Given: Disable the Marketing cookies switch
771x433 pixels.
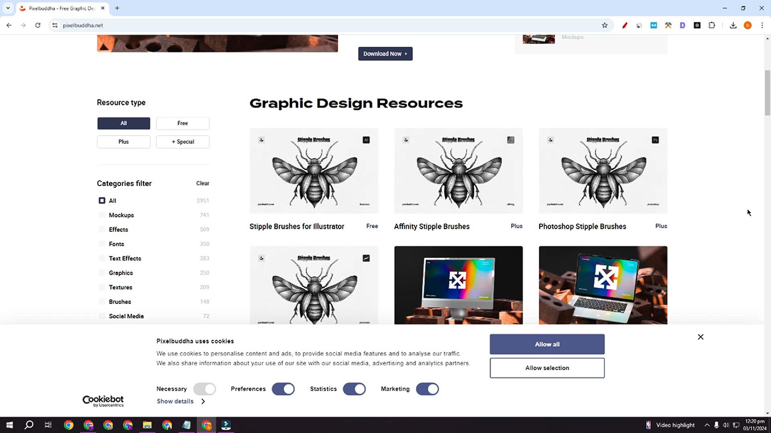Looking at the screenshot, I should pyautogui.click(x=427, y=389).
